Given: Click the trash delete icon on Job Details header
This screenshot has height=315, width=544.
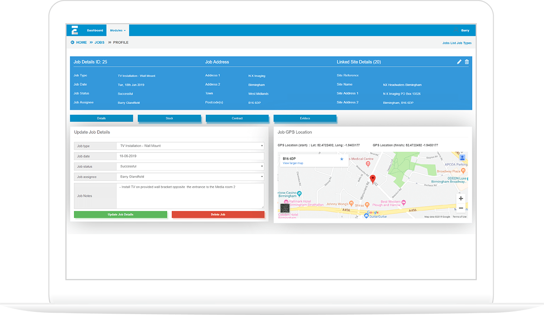Looking at the screenshot, I should pyautogui.click(x=466, y=62).
